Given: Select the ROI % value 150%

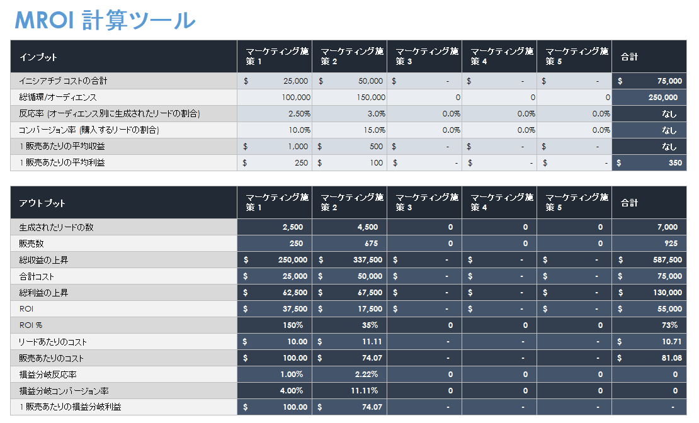Looking at the screenshot, I should (275, 325).
